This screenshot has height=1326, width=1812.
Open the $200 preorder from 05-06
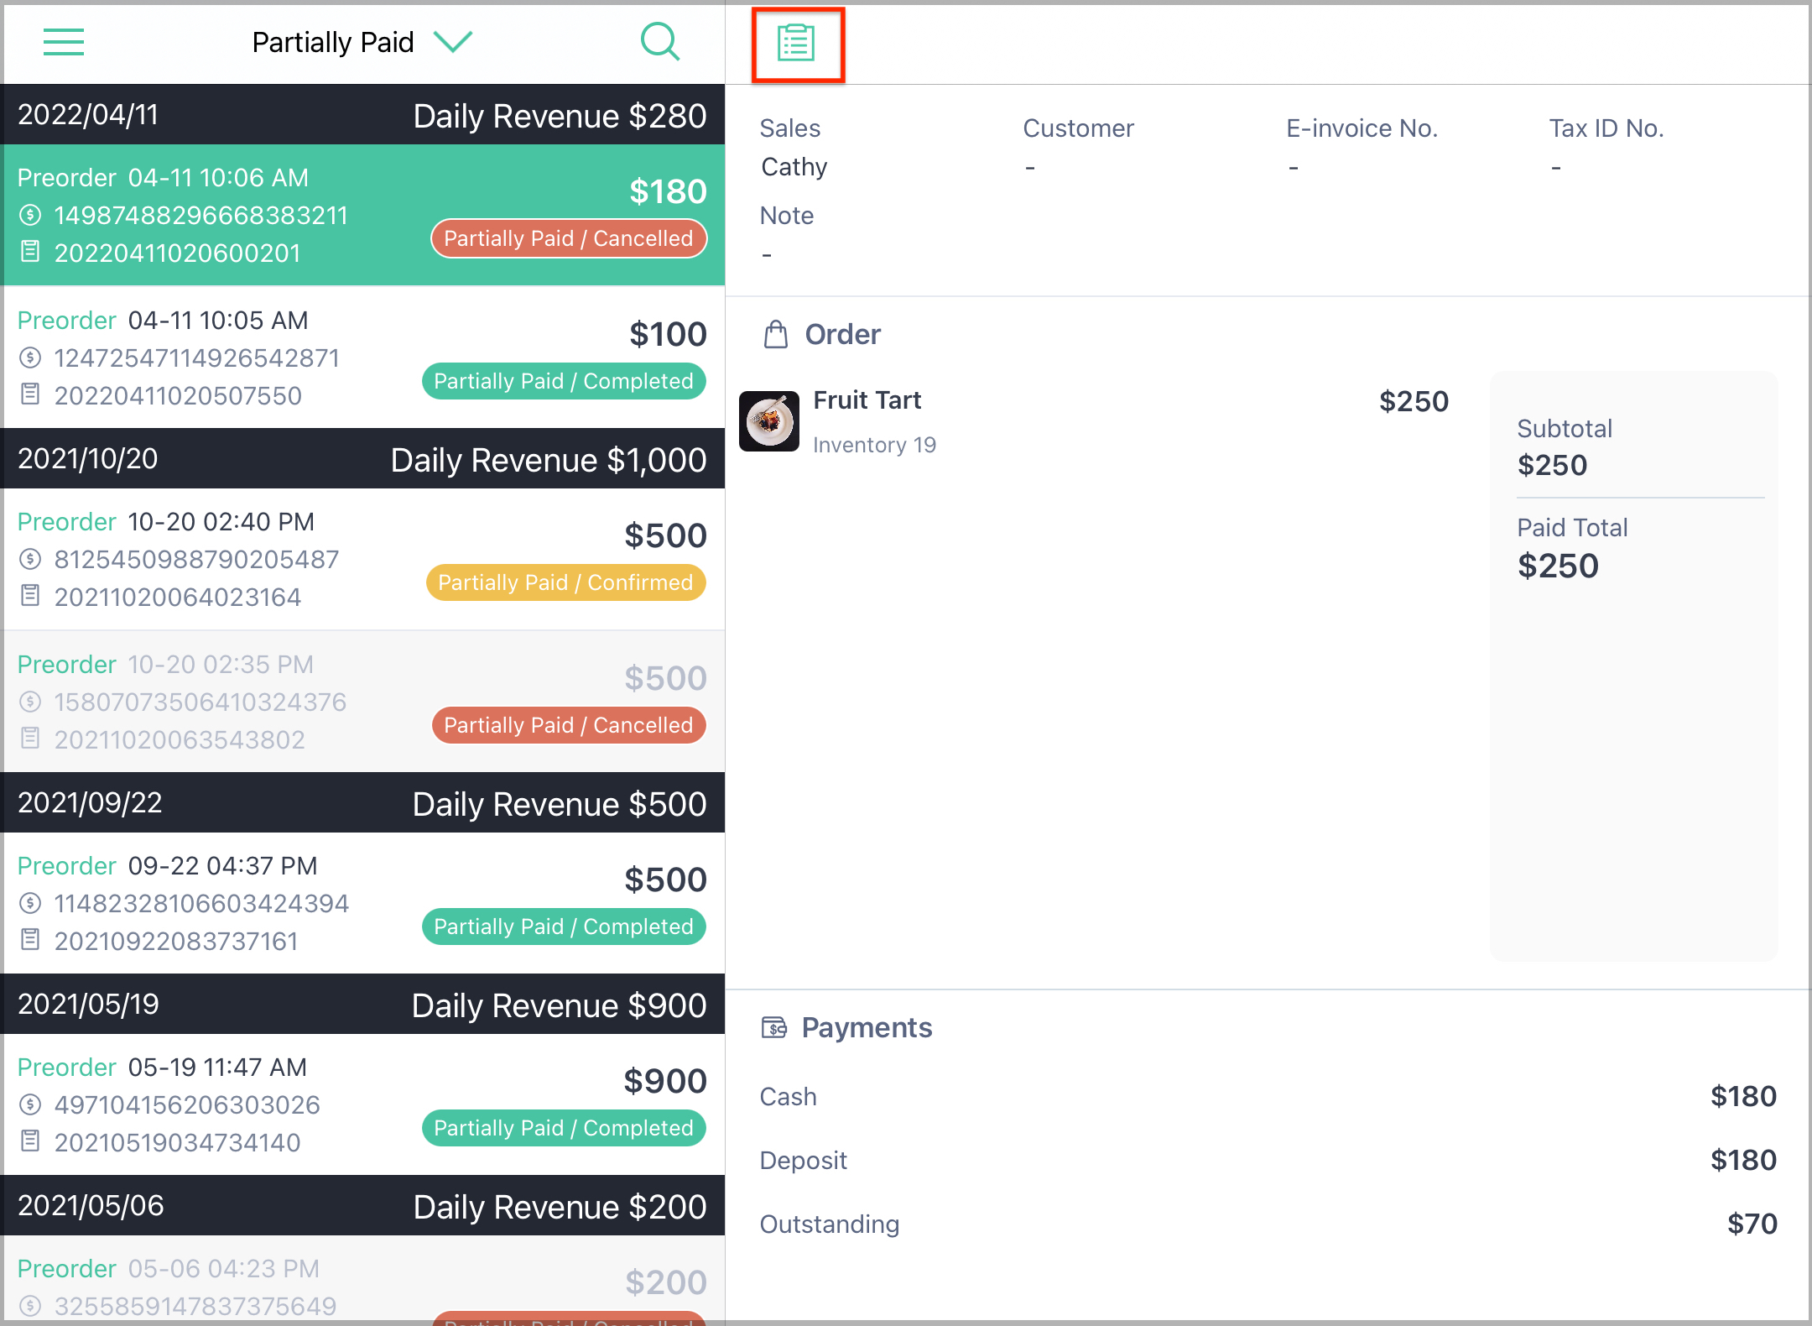(x=362, y=1281)
